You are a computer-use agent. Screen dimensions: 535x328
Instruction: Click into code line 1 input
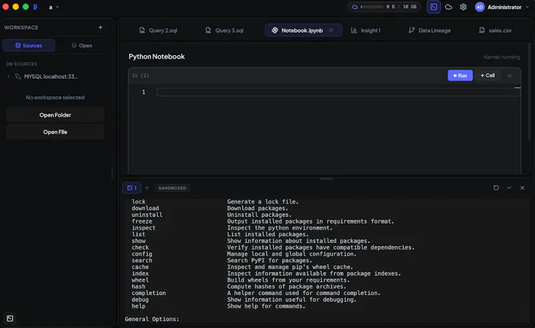(338, 92)
